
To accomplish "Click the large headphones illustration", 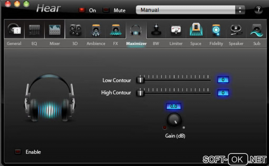I will point(49,98).
